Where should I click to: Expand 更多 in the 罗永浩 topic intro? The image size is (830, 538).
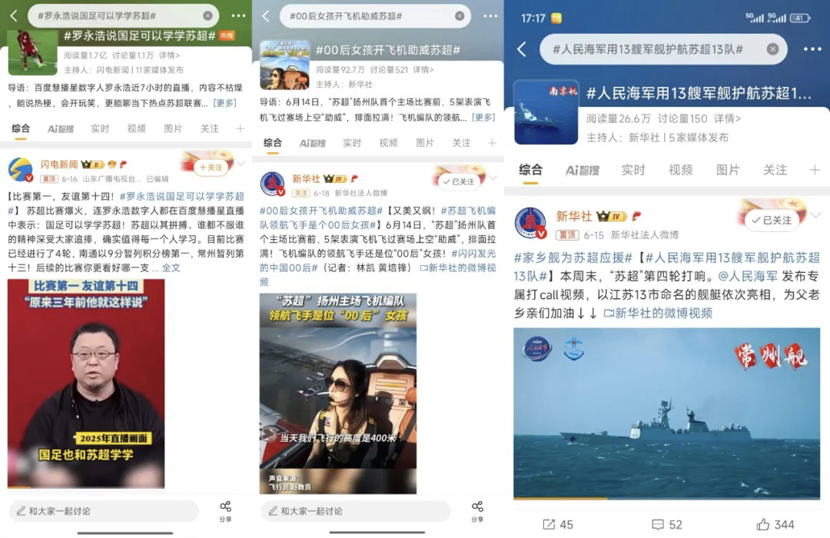pos(224,103)
